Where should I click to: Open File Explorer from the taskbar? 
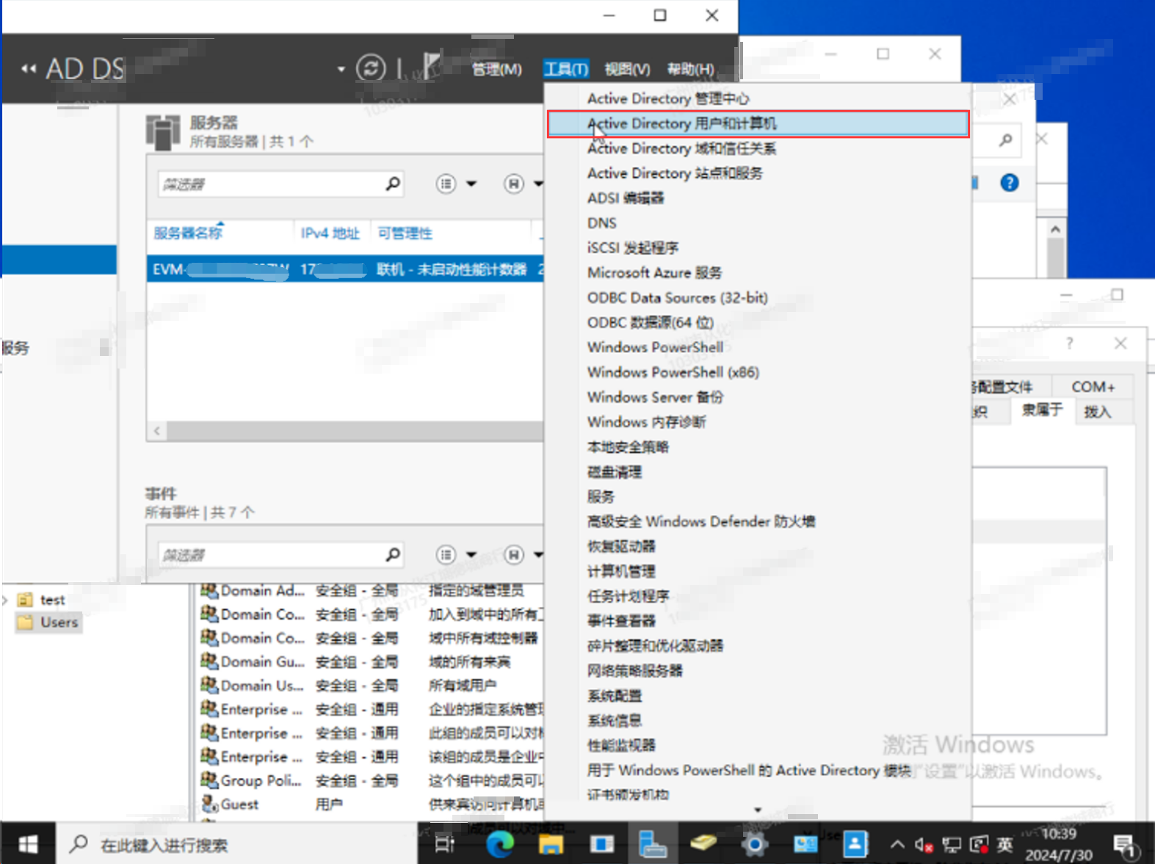point(551,845)
